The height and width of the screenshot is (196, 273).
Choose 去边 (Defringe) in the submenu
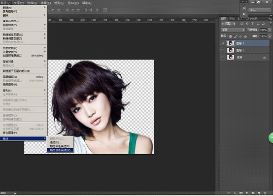point(60,142)
